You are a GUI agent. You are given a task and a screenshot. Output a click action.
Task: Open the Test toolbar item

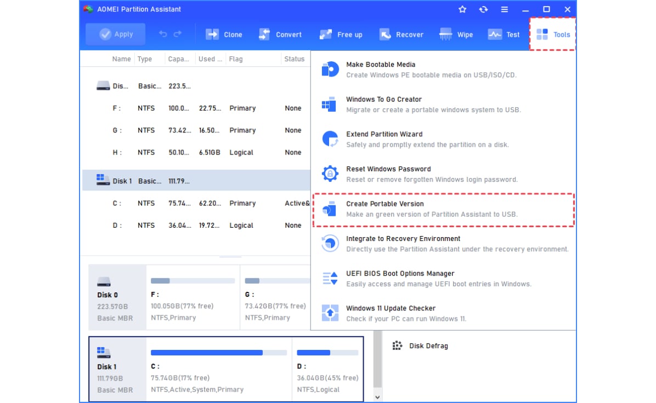[504, 34]
